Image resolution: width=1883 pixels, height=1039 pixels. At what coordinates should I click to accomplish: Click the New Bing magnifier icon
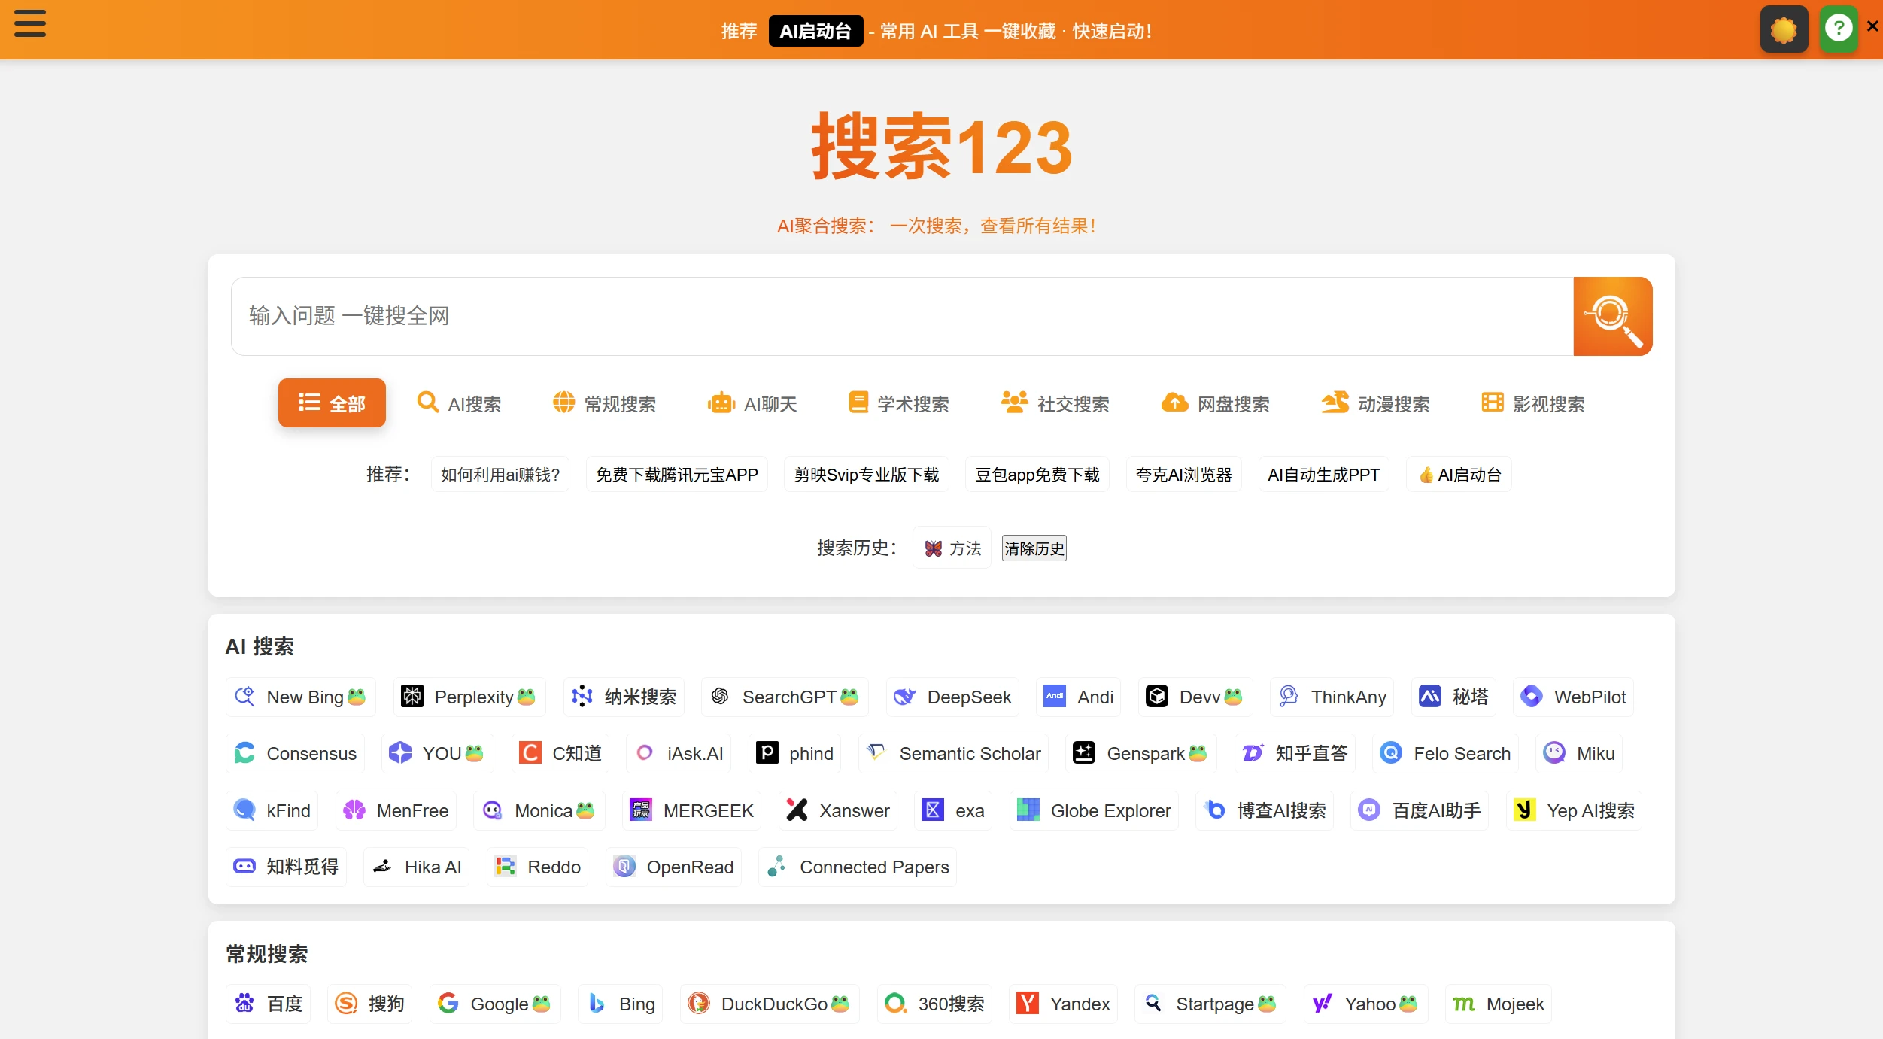point(244,696)
